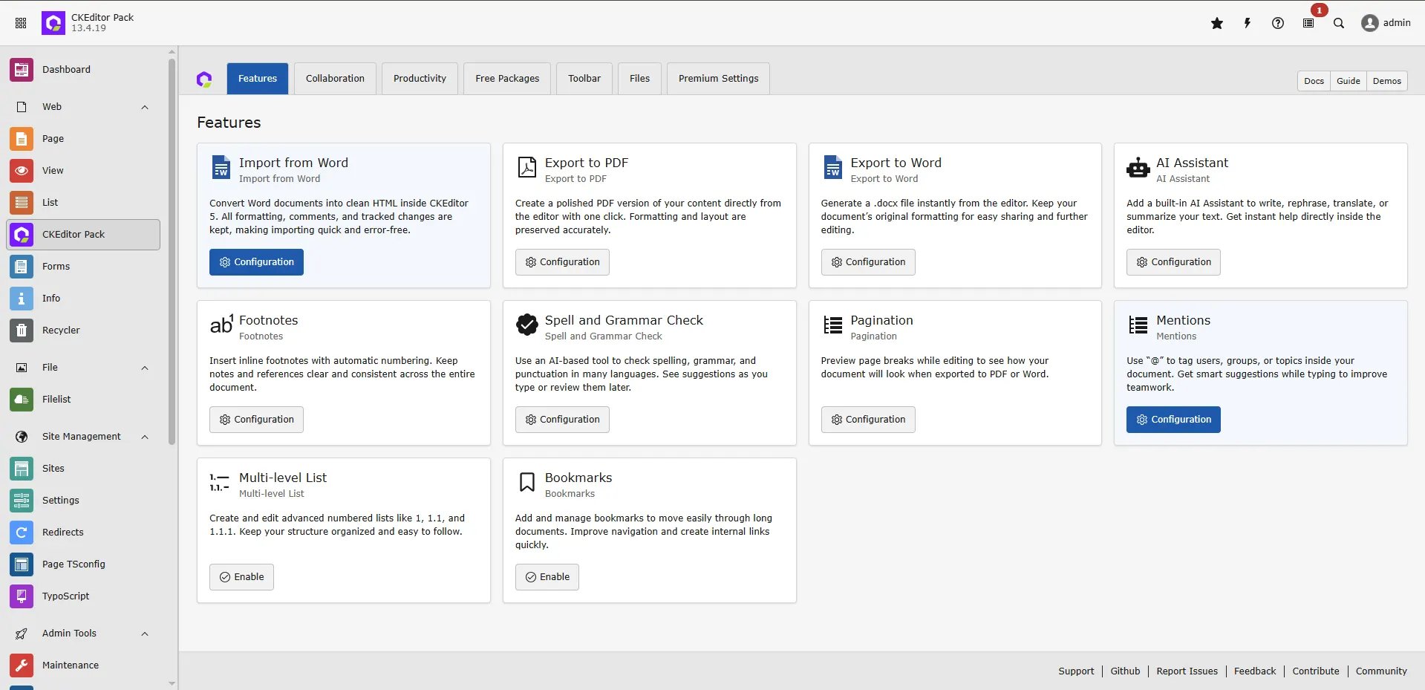The image size is (1425, 690).
Task: Switch to the Premium Settings tab
Action: click(718, 79)
